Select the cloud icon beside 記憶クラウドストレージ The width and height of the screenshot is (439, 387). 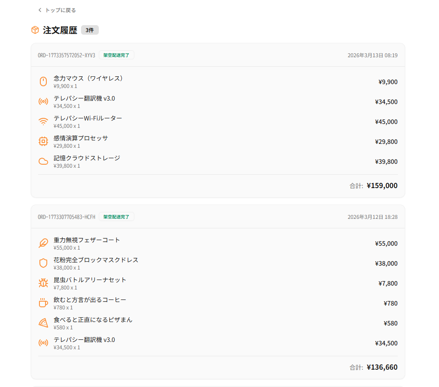click(43, 161)
